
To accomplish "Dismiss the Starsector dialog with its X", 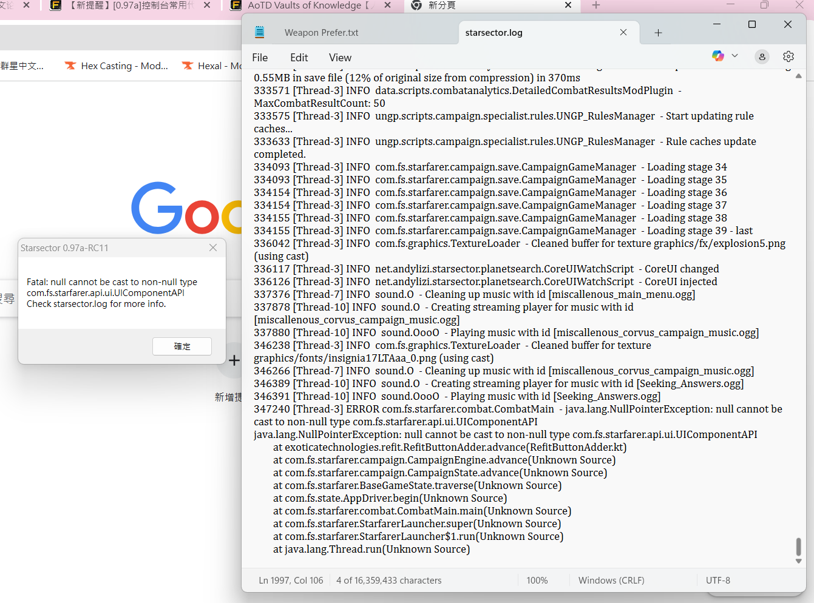I will point(212,248).
